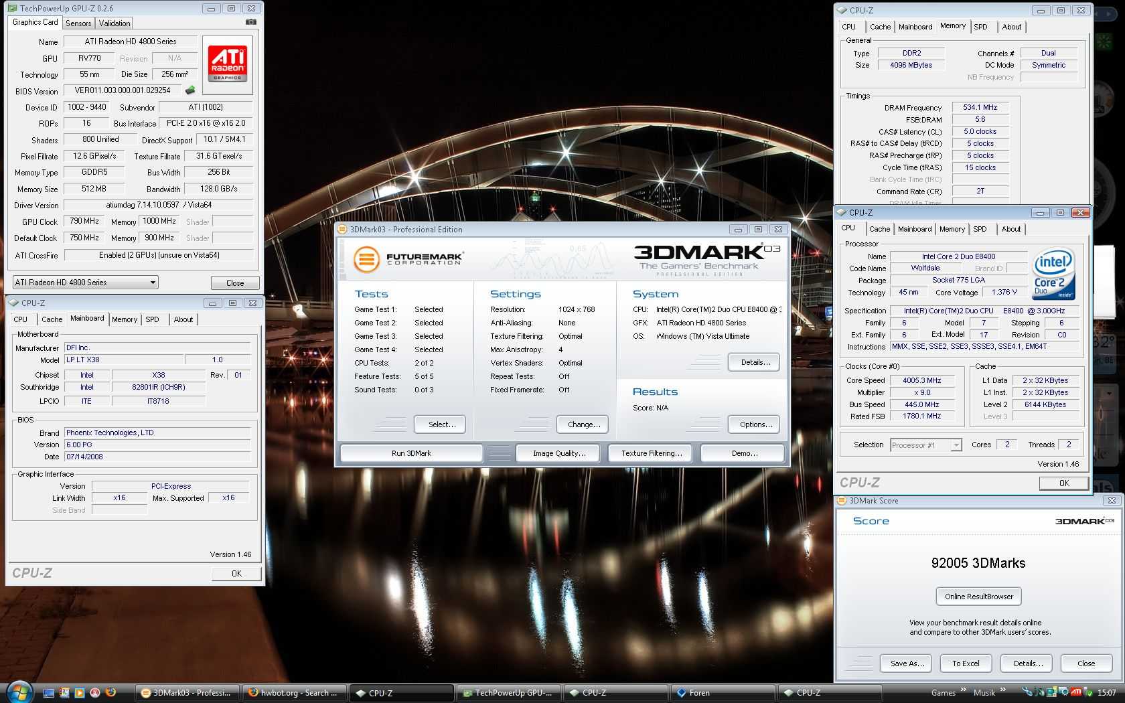Click the ATI CrossFire Enabled (2 GPUs) value
The image size is (1125, 703).
(159, 255)
